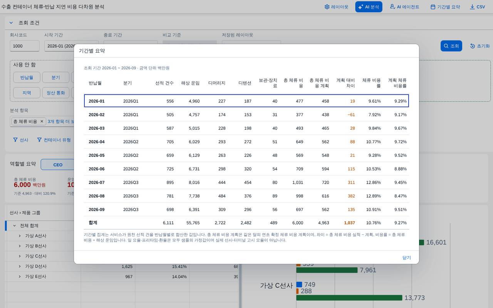
Task: Click the blue 749 bar for 가상 C선사
Action: pos(299,285)
